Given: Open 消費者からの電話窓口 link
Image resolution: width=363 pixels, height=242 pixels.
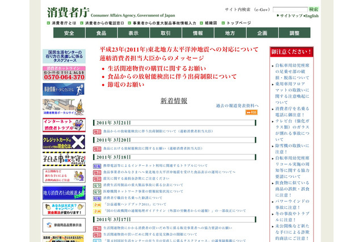Looking at the screenshot, I should 104,23.
